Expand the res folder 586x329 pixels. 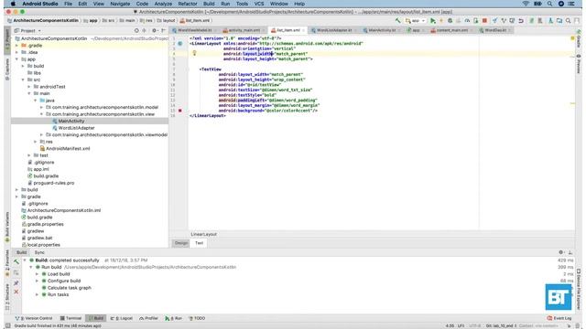click(36, 142)
